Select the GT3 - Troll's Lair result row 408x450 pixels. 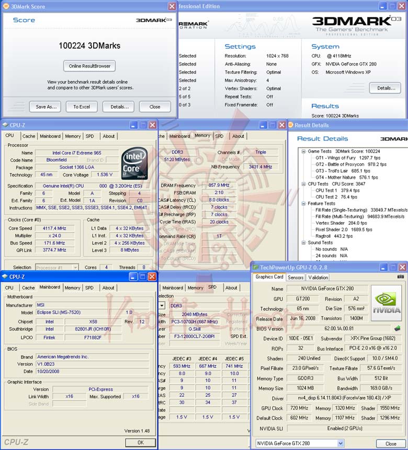pos(343,171)
